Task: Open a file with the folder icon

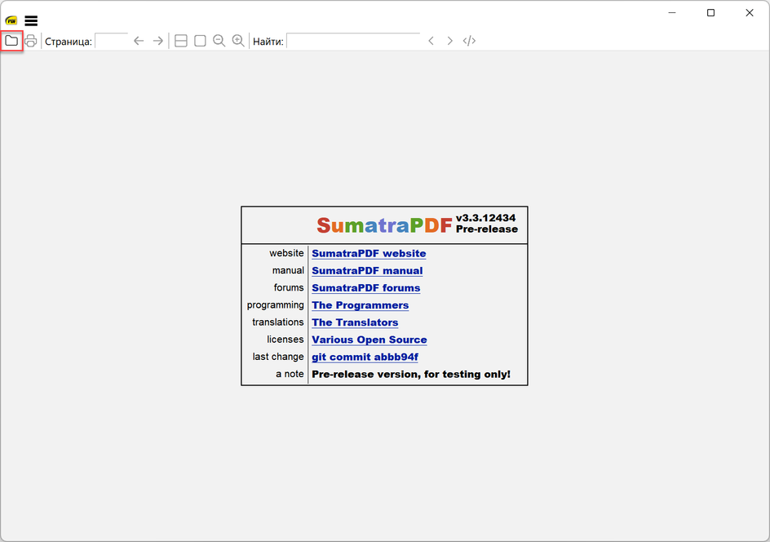Action: click(x=11, y=41)
